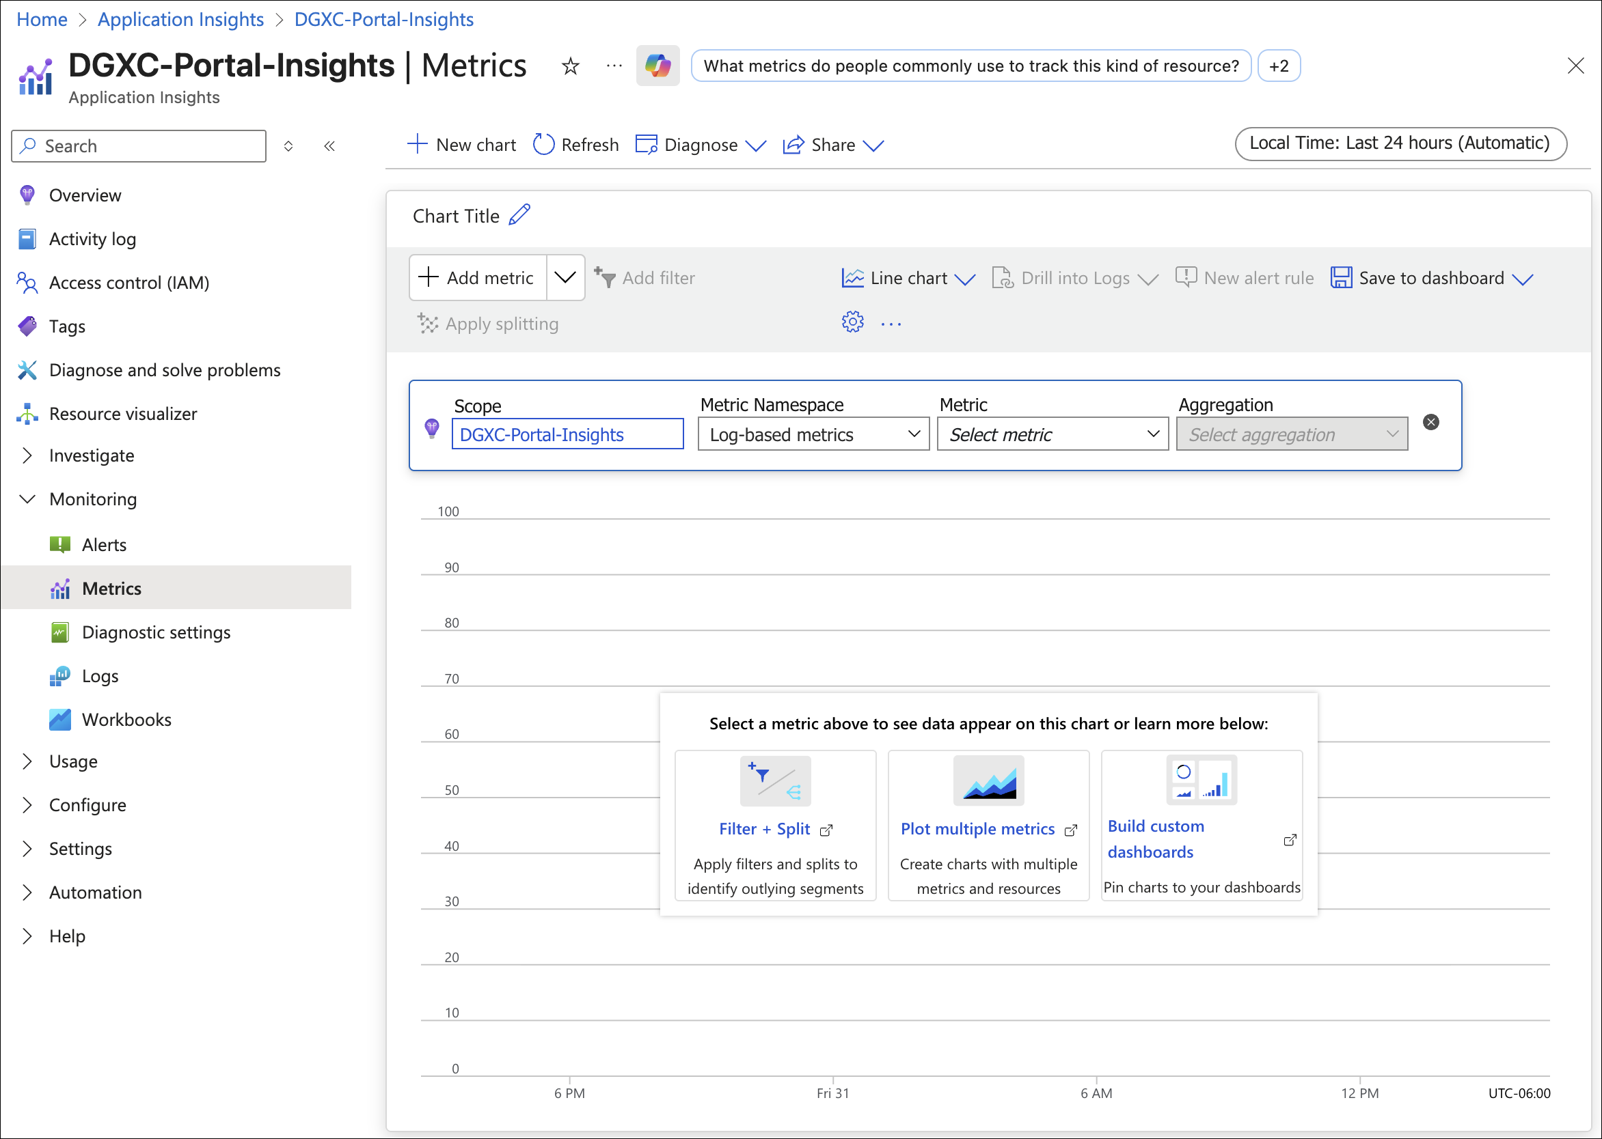Open the Select metric dropdown

click(1052, 434)
